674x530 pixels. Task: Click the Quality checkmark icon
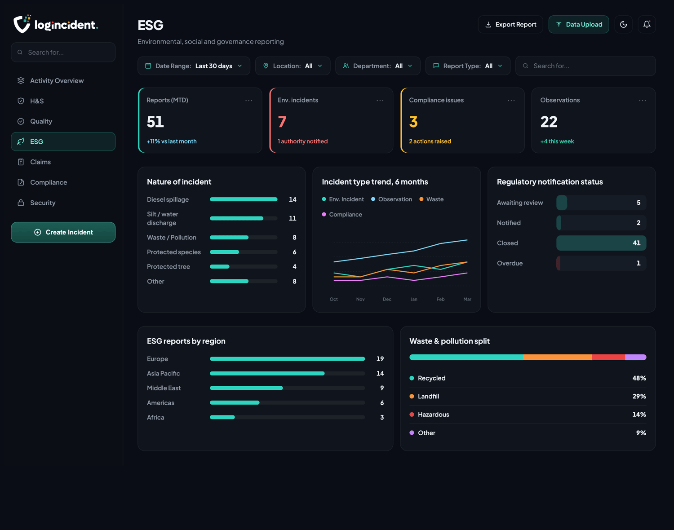(21, 121)
